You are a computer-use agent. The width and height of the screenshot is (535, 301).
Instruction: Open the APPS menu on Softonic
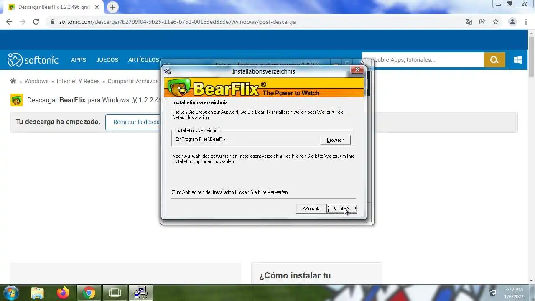click(x=79, y=60)
